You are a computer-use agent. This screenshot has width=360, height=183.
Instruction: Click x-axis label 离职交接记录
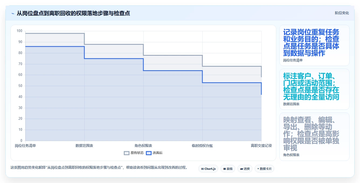point(261,146)
